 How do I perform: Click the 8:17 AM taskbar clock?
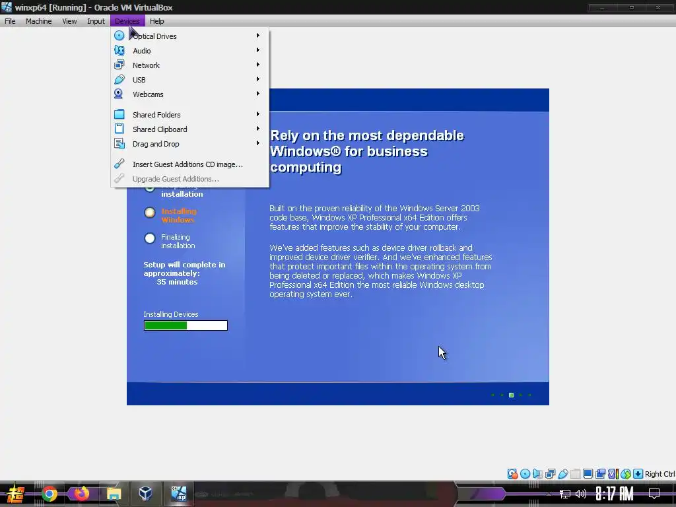coord(615,494)
